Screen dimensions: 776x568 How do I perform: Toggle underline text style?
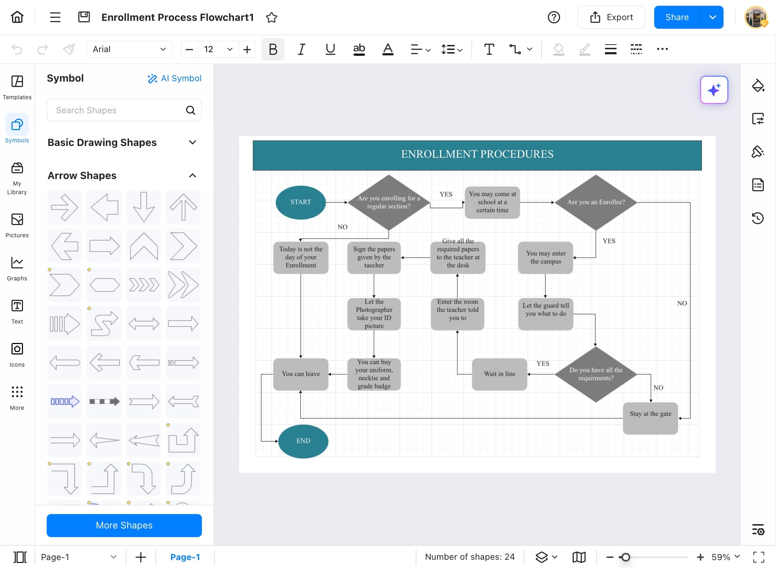point(330,49)
